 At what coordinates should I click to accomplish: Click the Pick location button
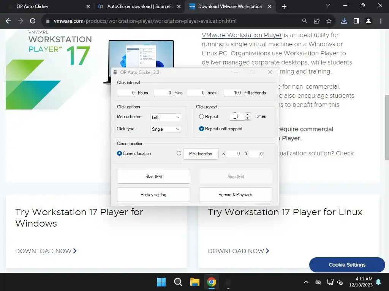pos(201,154)
